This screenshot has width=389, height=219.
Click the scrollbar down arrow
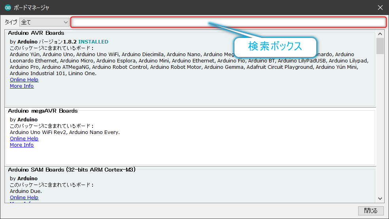pyautogui.click(x=380, y=198)
